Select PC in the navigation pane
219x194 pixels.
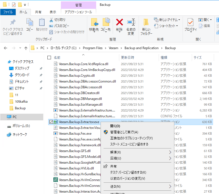(22, 117)
